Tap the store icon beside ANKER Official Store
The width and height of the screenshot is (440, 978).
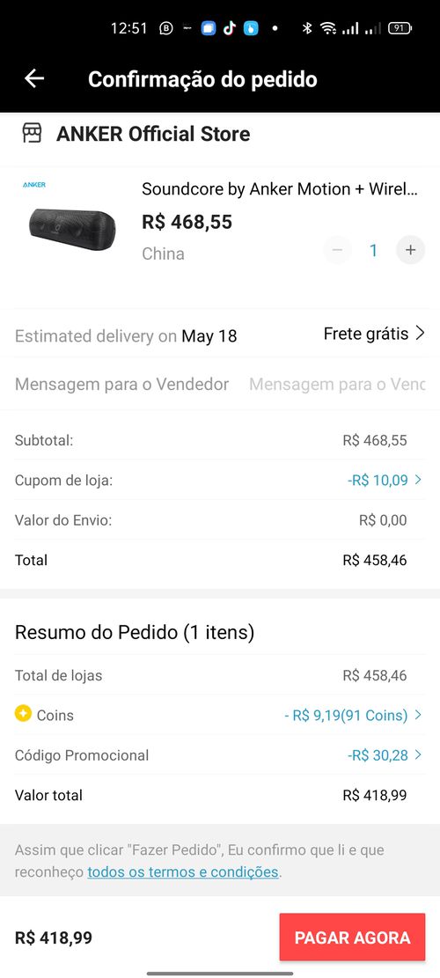tap(32, 133)
